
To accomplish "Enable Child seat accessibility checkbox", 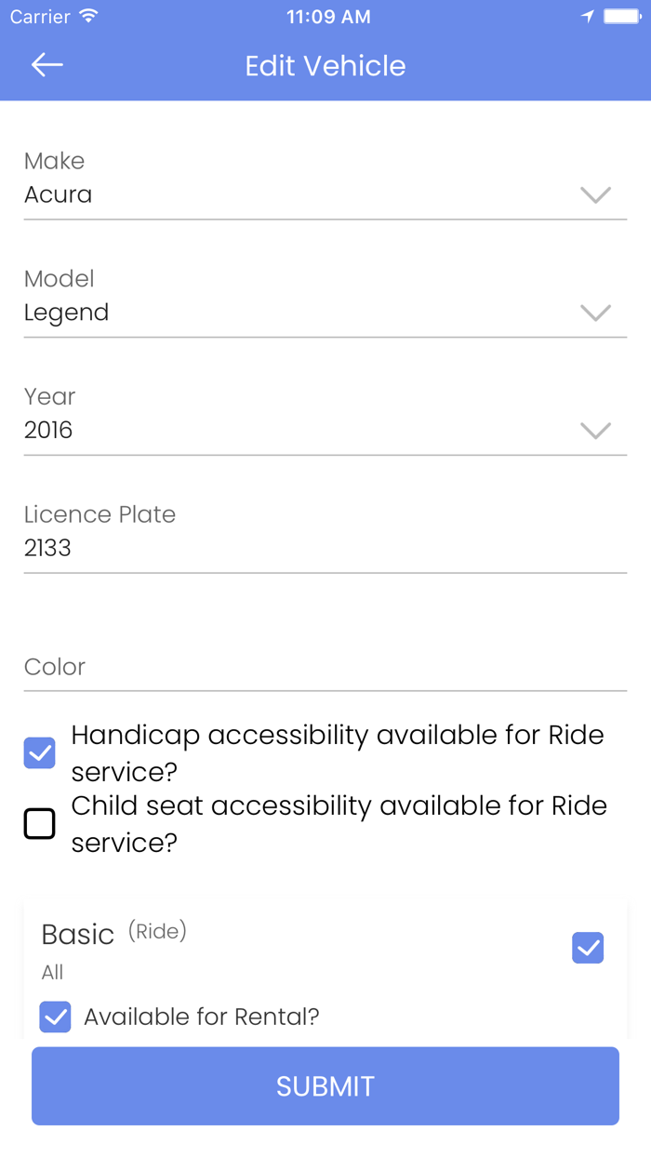I will (x=40, y=823).
